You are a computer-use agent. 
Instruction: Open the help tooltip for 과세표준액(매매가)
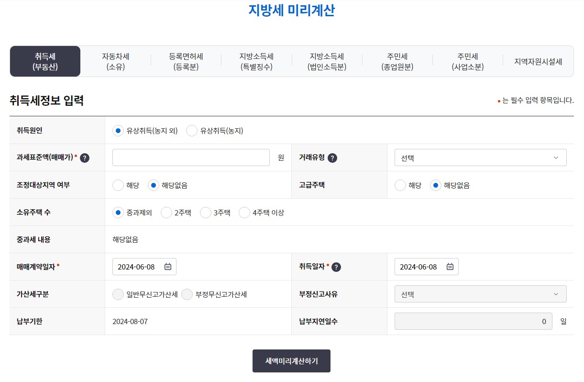(x=85, y=157)
